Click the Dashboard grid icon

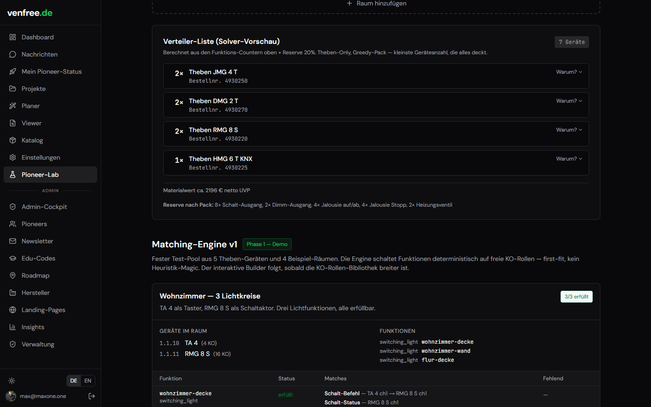pos(13,37)
